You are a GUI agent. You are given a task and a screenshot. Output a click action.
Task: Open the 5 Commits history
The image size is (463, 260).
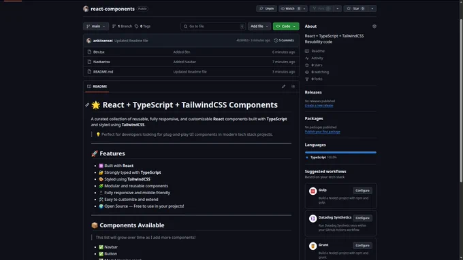click(284, 40)
